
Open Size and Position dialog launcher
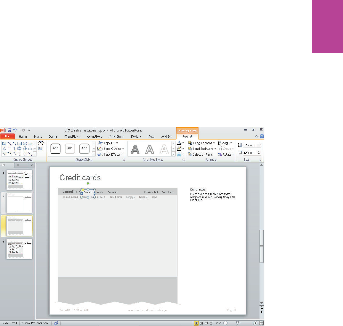click(260, 160)
